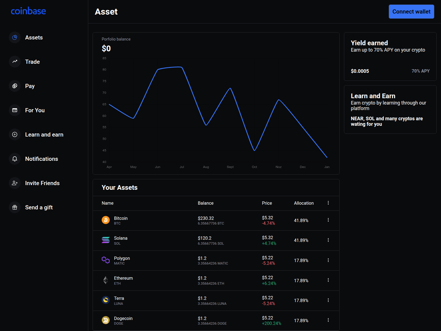This screenshot has width=441, height=331.
Task: Click the Allocation column header
Action: pos(304,203)
